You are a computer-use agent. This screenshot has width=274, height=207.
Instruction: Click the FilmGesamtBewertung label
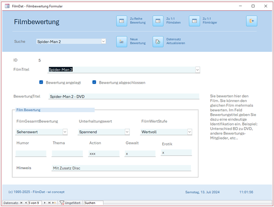[37, 121]
